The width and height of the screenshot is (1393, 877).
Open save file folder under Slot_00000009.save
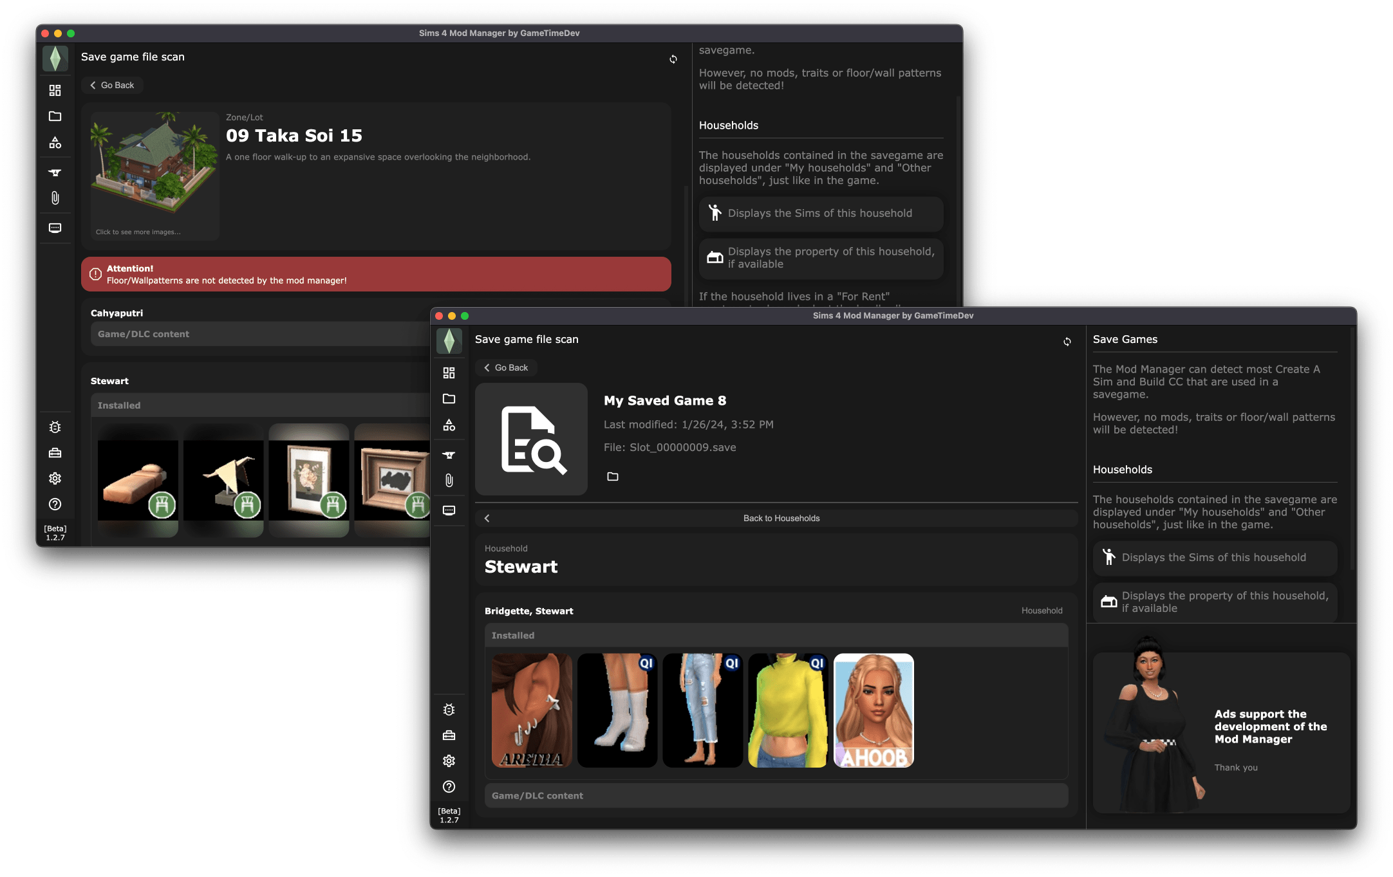tap(612, 476)
